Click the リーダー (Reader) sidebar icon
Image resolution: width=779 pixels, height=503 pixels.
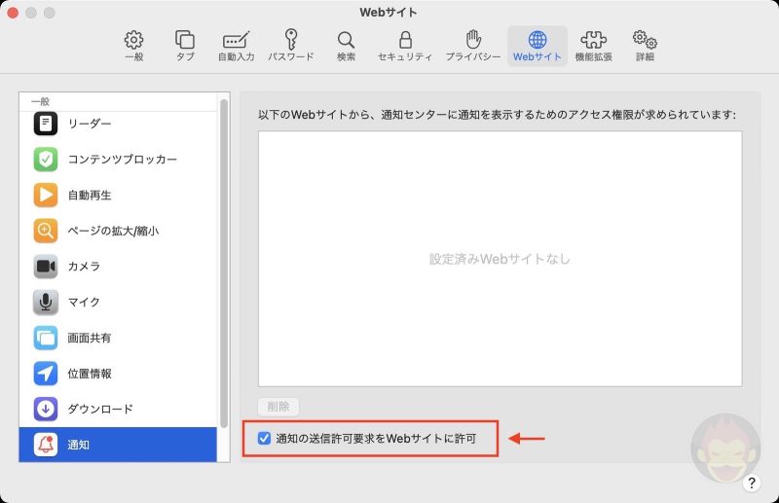tap(46, 124)
